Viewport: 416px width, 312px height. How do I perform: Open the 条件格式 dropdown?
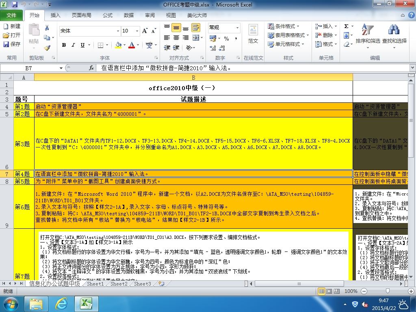[283, 26]
